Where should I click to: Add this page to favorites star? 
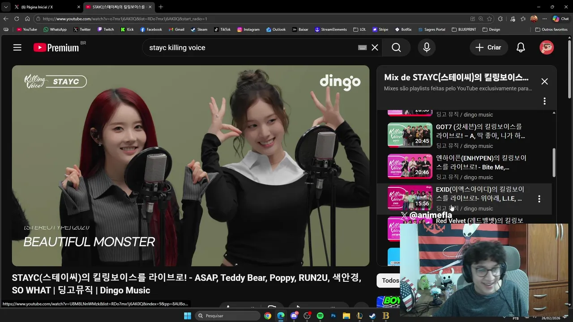click(x=489, y=19)
